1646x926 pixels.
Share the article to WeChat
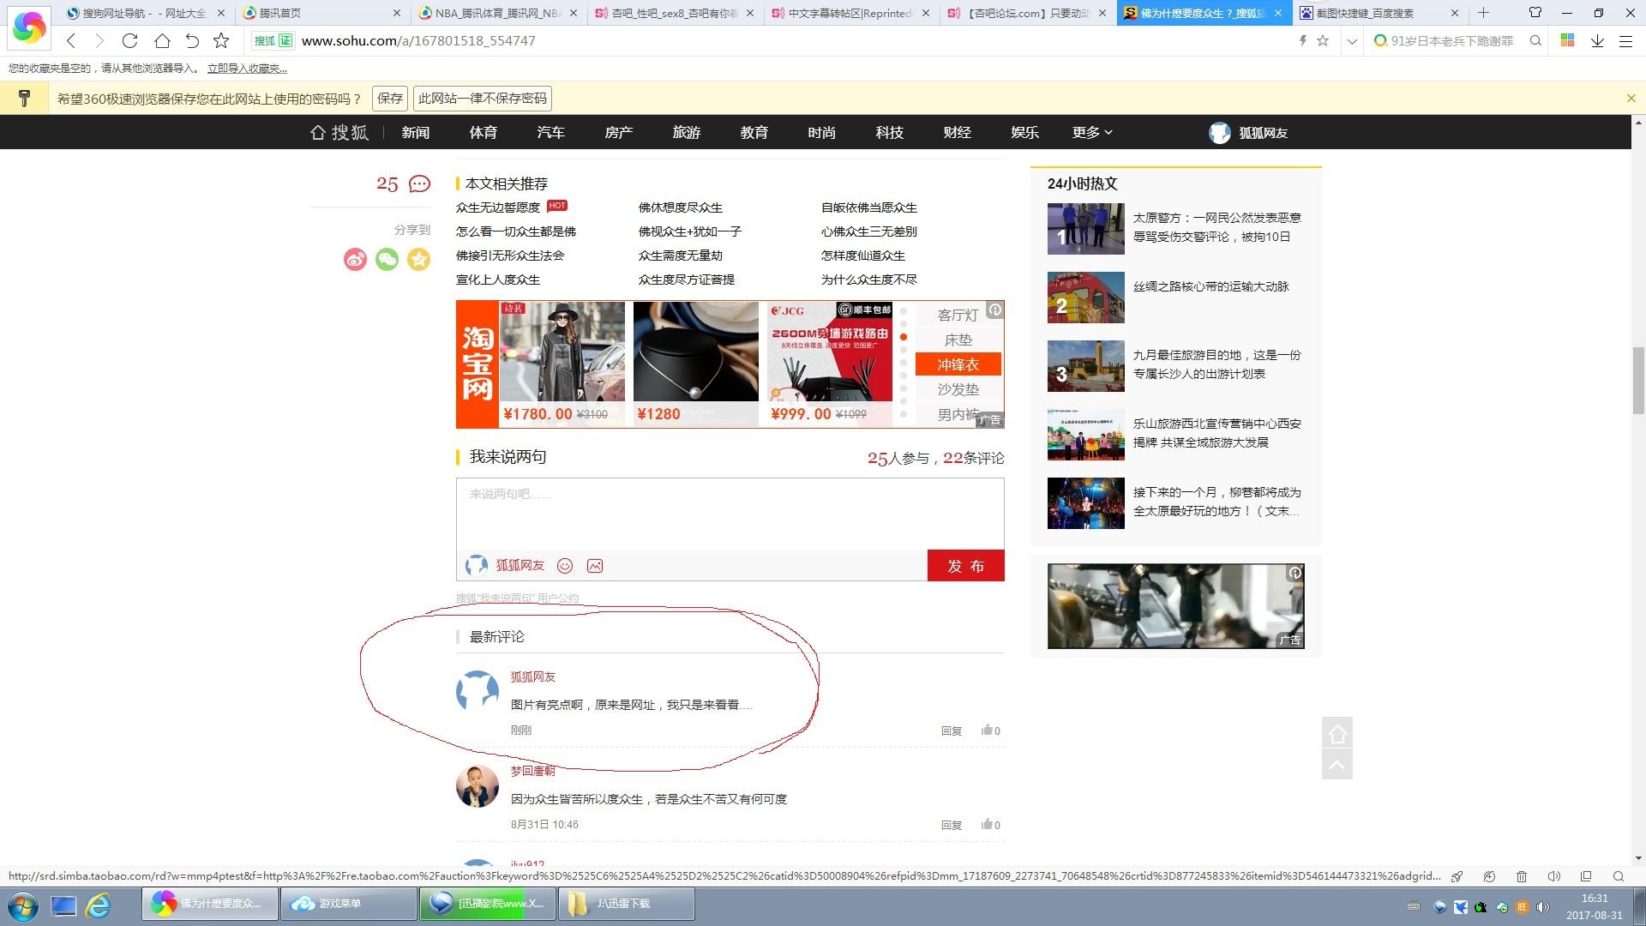pos(387,260)
